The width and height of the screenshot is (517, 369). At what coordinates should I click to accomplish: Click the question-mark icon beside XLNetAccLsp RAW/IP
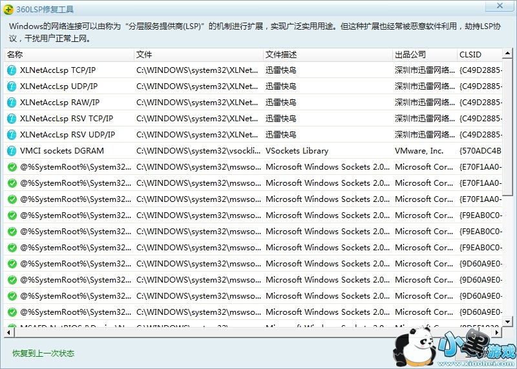pos(12,103)
